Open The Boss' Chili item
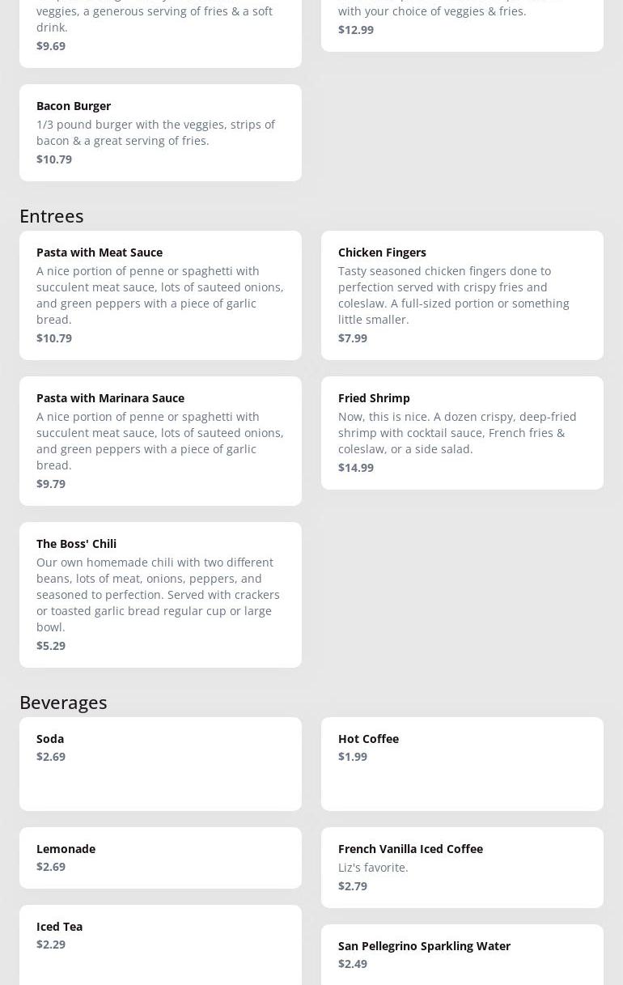The width and height of the screenshot is (623, 985). point(160,595)
